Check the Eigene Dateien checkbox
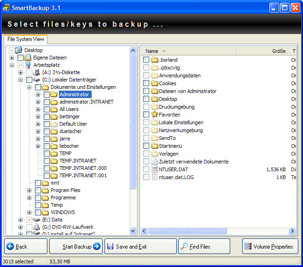 tap(20, 58)
